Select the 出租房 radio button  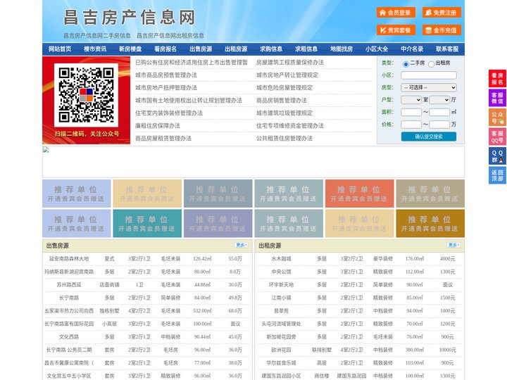[x=431, y=64]
